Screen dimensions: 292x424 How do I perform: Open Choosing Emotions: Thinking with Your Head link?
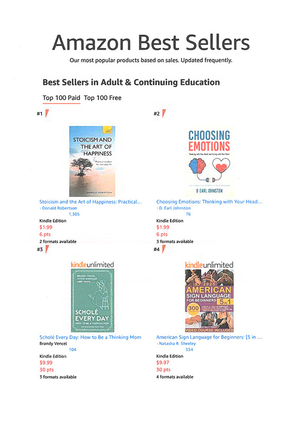[209, 202]
